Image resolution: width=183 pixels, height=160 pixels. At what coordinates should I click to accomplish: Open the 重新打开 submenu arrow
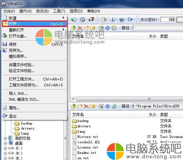pos(63,29)
